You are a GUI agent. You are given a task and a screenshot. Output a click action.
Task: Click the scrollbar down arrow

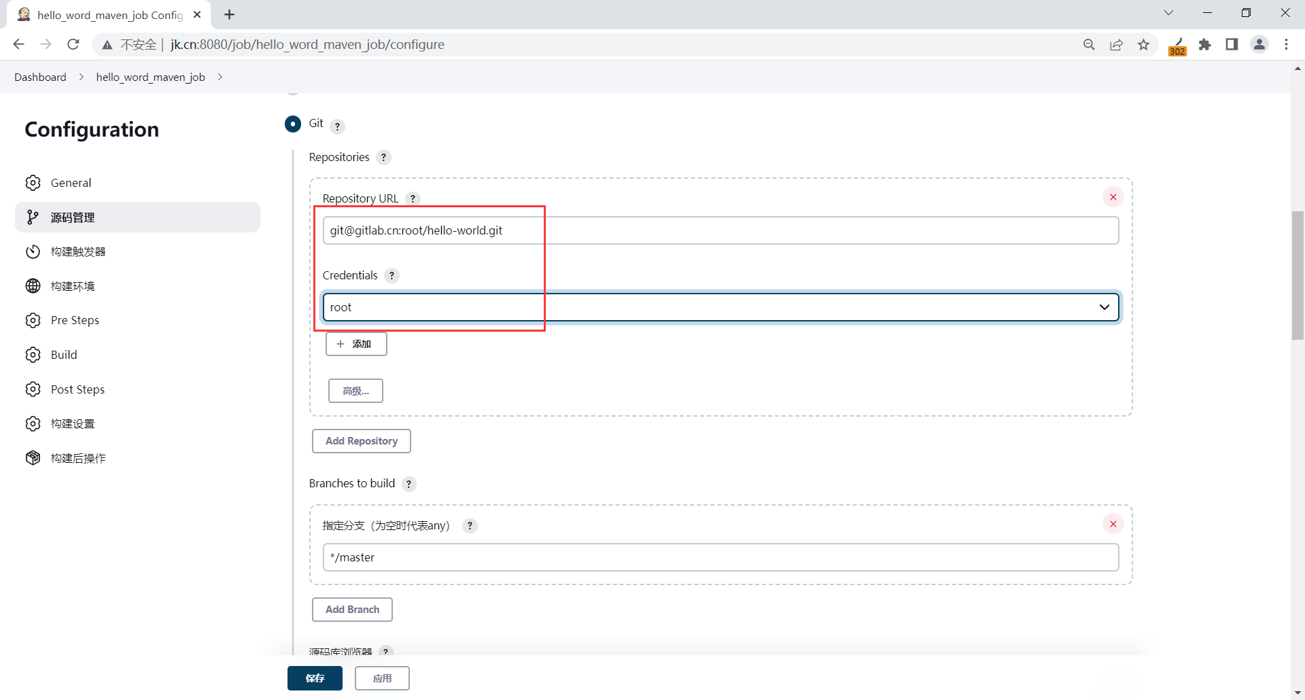coord(1298,693)
